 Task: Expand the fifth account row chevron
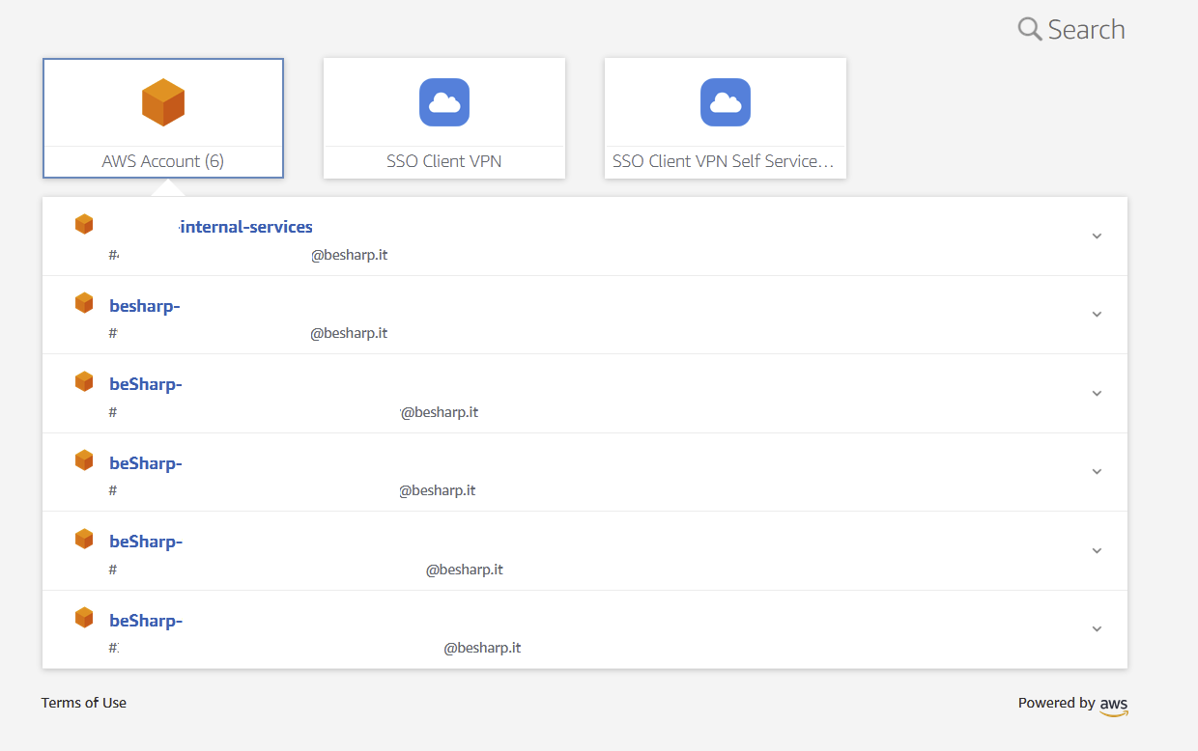[x=1097, y=551]
